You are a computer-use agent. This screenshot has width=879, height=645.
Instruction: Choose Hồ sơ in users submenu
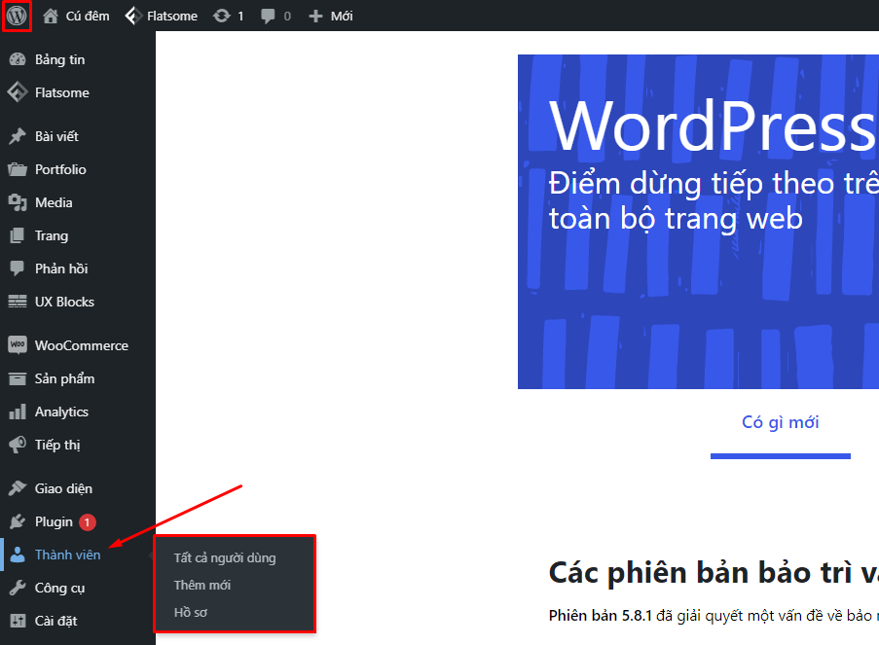click(191, 613)
